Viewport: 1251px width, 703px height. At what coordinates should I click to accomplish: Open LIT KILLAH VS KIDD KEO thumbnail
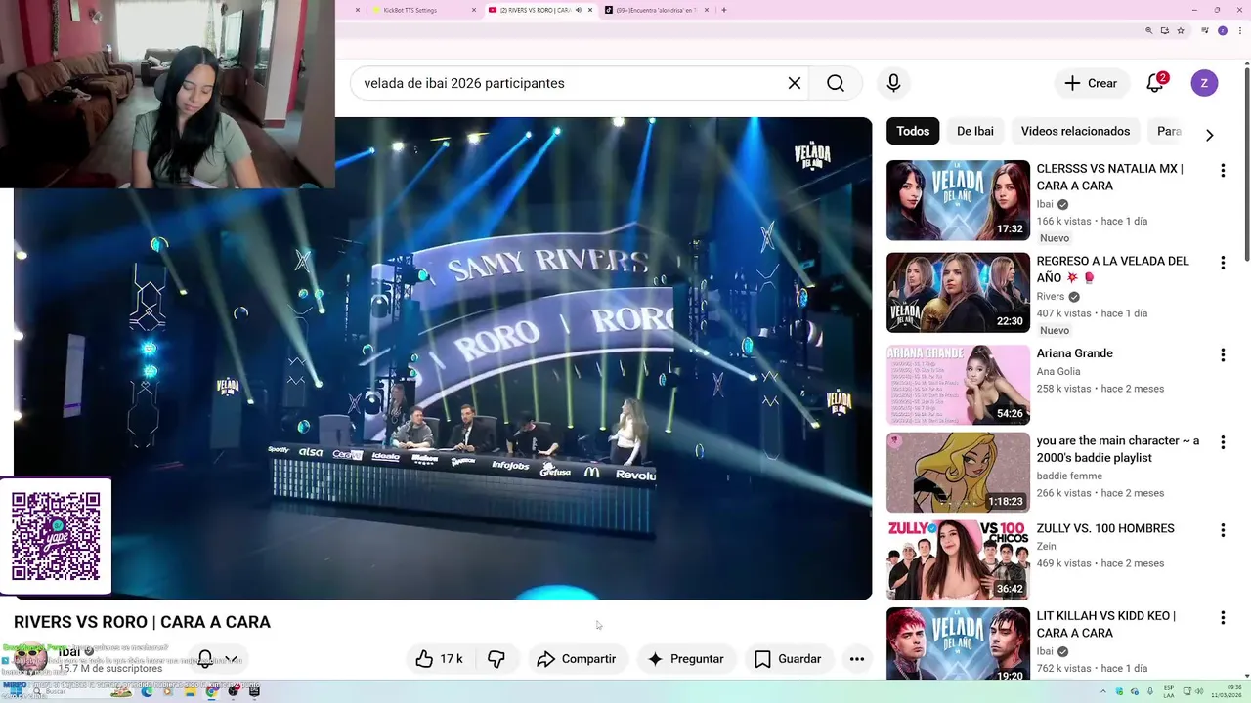[958, 644]
